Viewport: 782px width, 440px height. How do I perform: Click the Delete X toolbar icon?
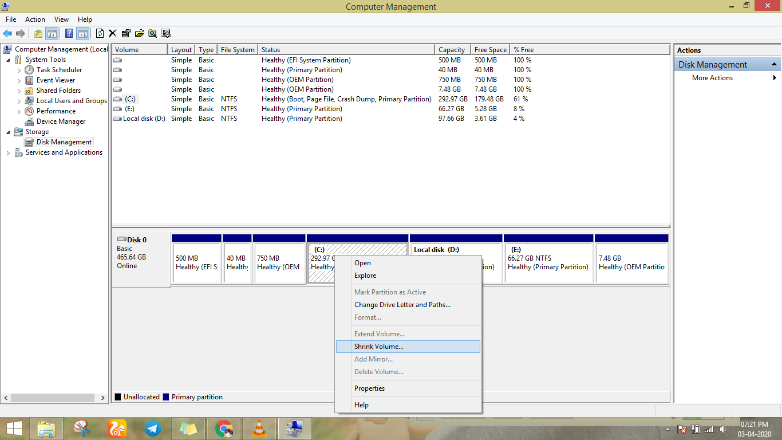tap(113, 33)
